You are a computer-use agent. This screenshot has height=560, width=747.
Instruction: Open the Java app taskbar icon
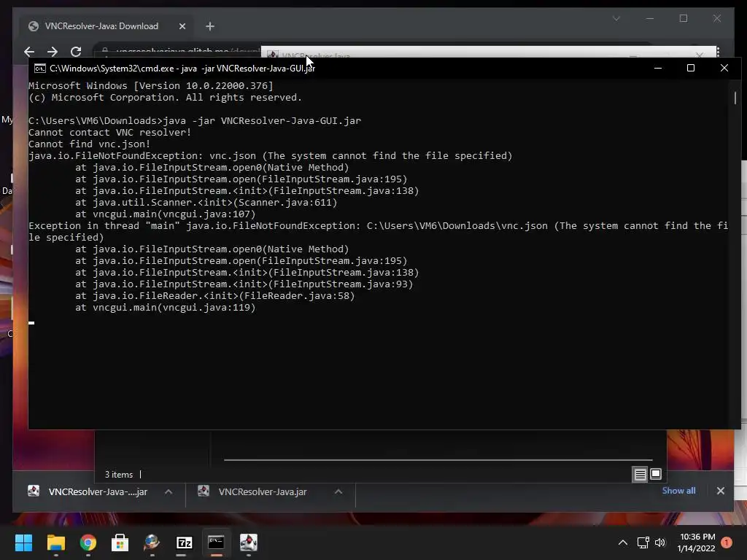coord(248,542)
